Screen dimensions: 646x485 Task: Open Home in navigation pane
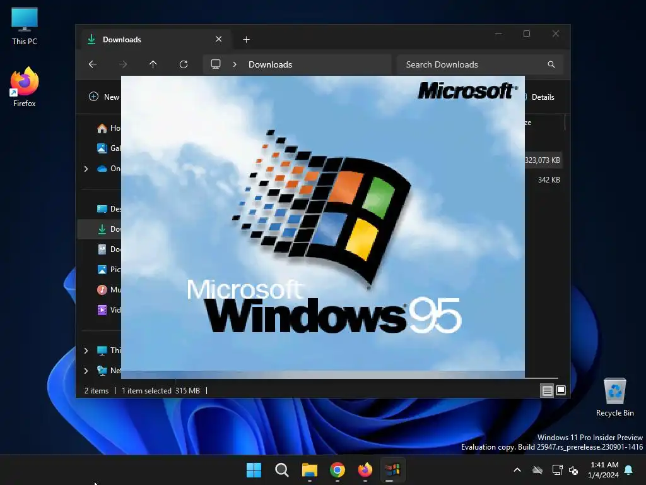click(x=109, y=128)
